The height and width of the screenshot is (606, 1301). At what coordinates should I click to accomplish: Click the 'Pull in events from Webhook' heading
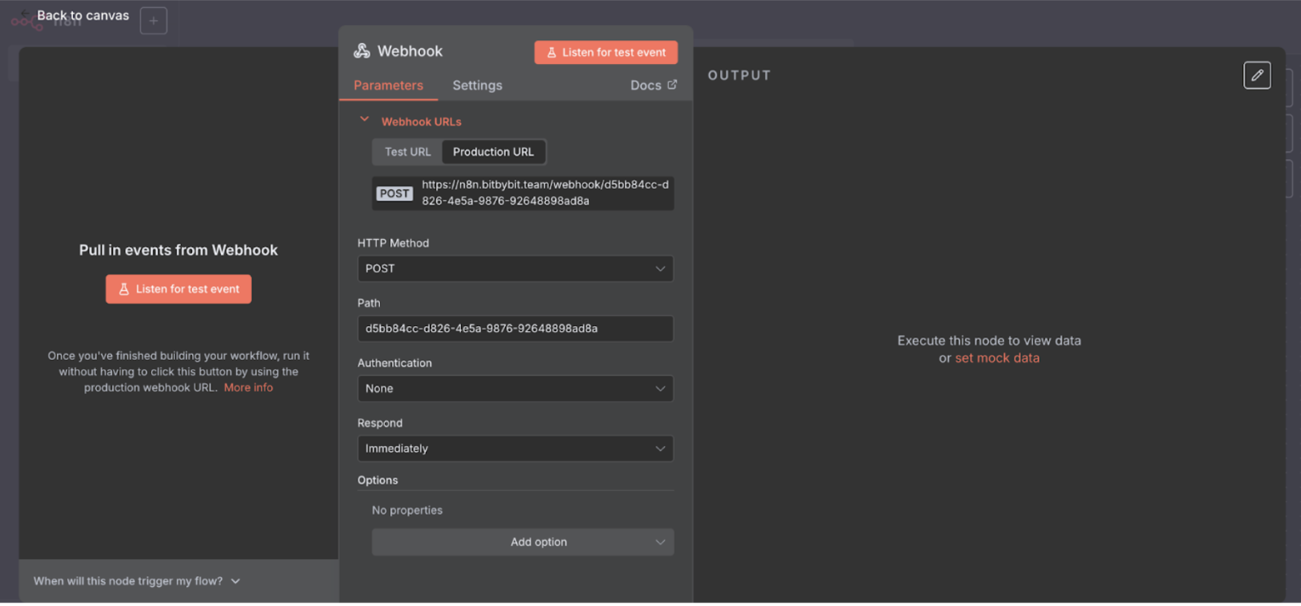tap(178, 250)
